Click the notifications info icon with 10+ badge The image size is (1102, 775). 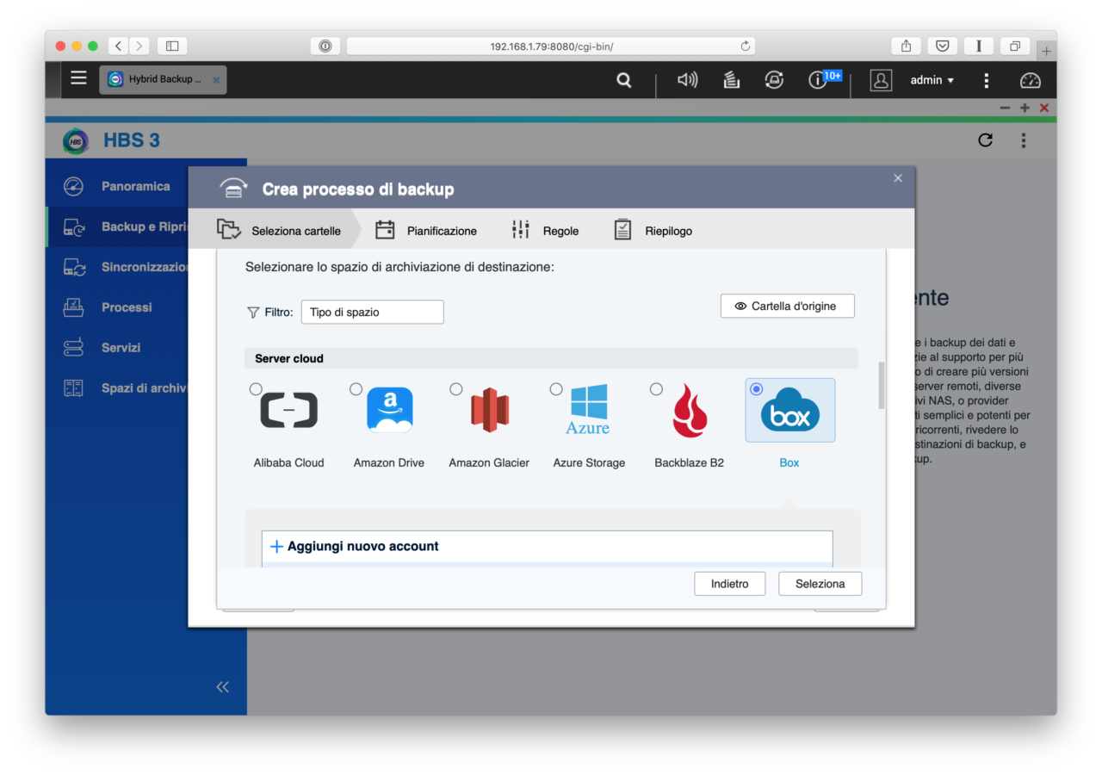(x=817, y=80)
